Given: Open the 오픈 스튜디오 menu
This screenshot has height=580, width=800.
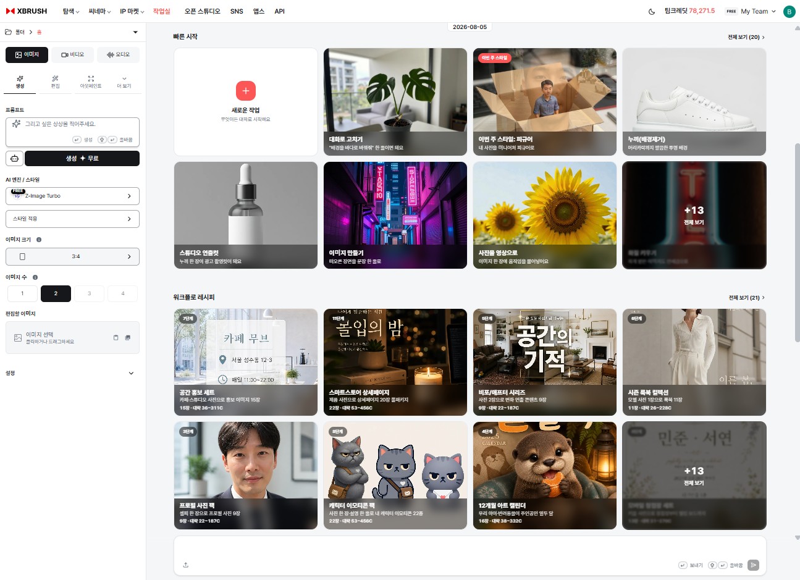Looking at the screenshot, I should tap(202, 11).
